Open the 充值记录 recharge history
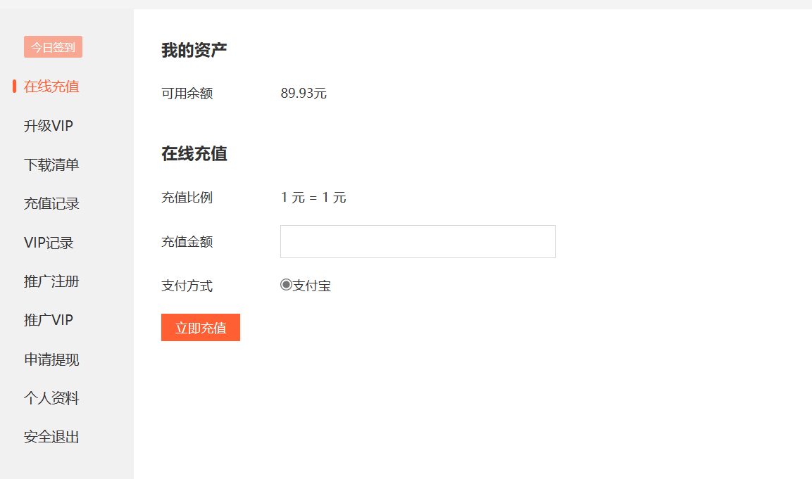The height and width of the screenshot is (479, 812). (51, 203)
